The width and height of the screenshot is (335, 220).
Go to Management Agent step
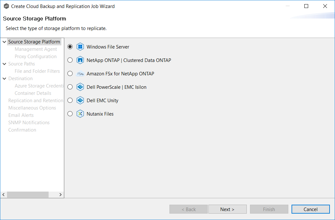pos(36,49)
